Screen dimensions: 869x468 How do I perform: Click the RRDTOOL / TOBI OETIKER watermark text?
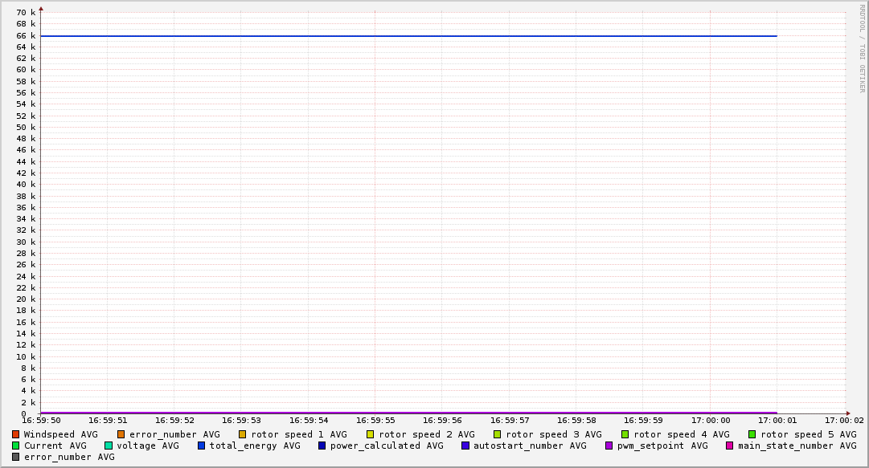coord(862,48)
